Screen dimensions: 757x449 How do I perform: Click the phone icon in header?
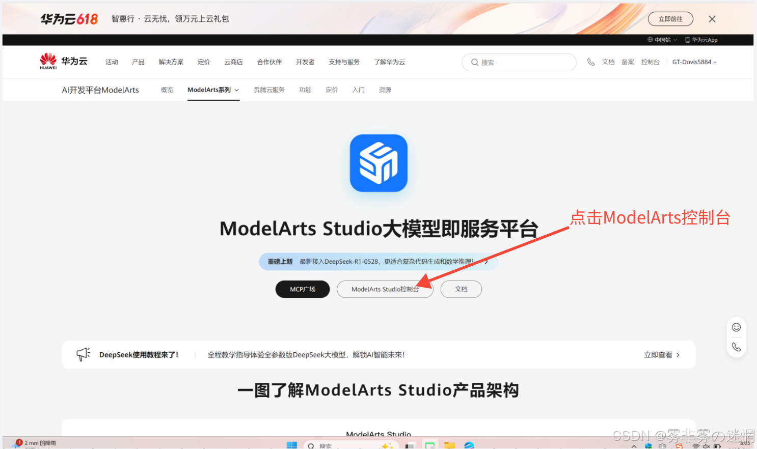point(591,62)
